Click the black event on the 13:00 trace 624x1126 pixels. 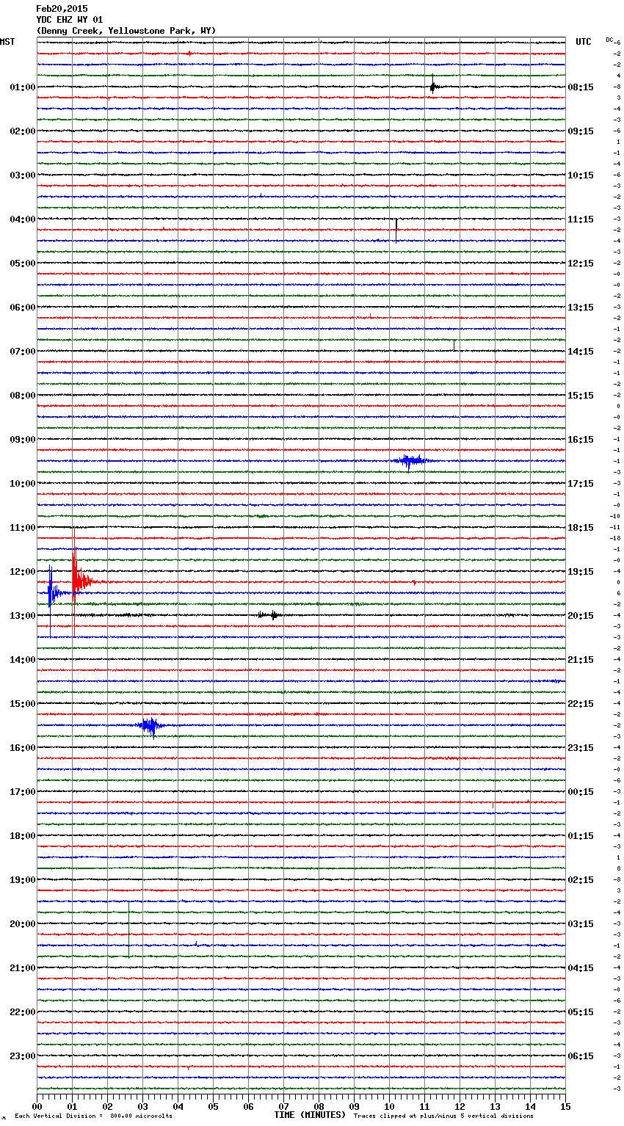pyautogui.click(x=269, y=614)
